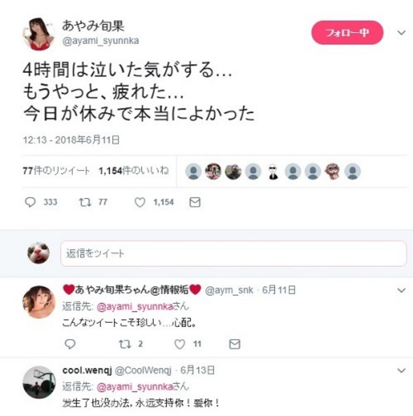Retweet the main tweet with 77 retweets
Image resolution: width=413 pixels, height=416 pixels.
click(85, 202)
